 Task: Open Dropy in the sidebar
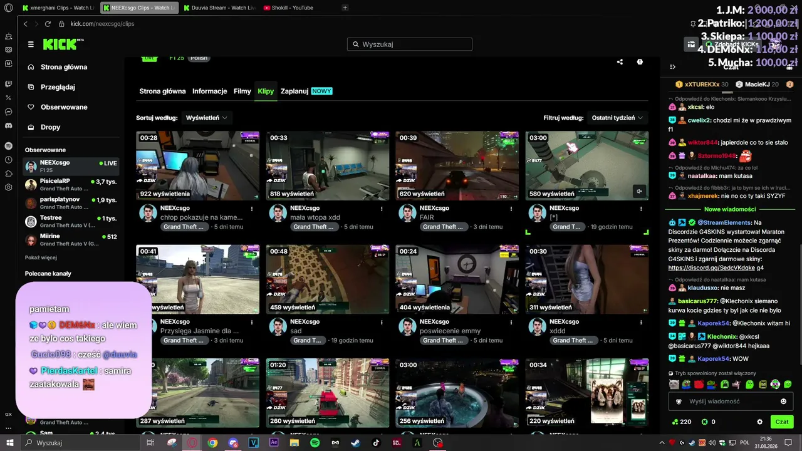click(x=51, y=127)
